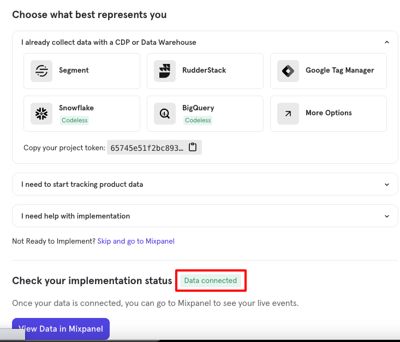
Task: Click 'Choose what best represents you' heading
Action: tap(89, 15)
